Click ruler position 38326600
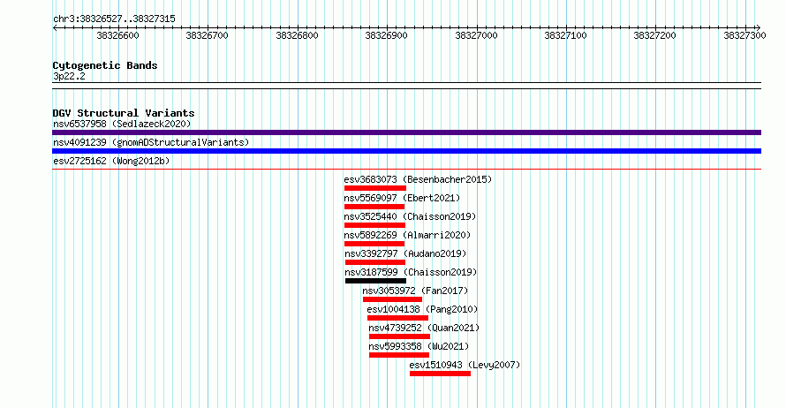The width and height of the screenshot is (786, 408). [x=117, y=35]
